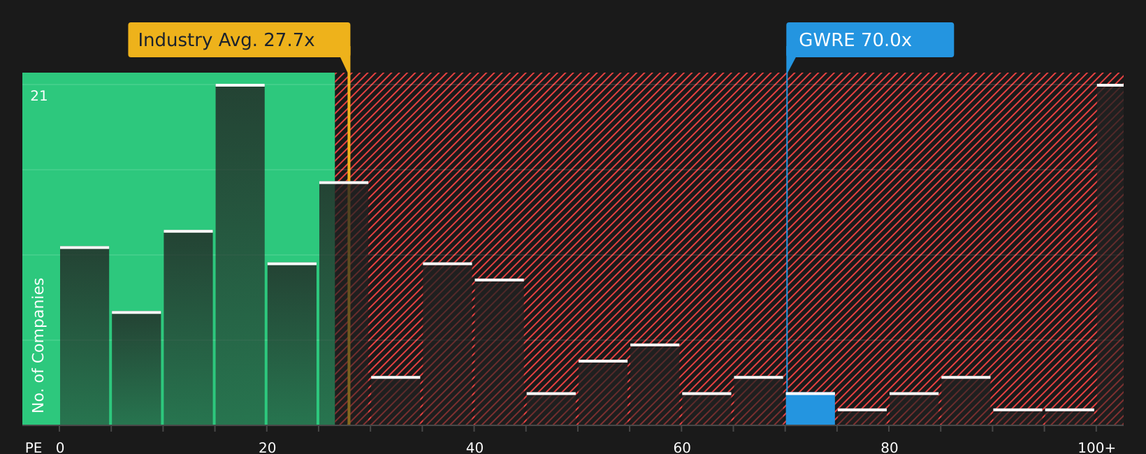Screen dimensions: 1146x454
Task: Click the bar for PE 65-70
Action: coord(758,401)
